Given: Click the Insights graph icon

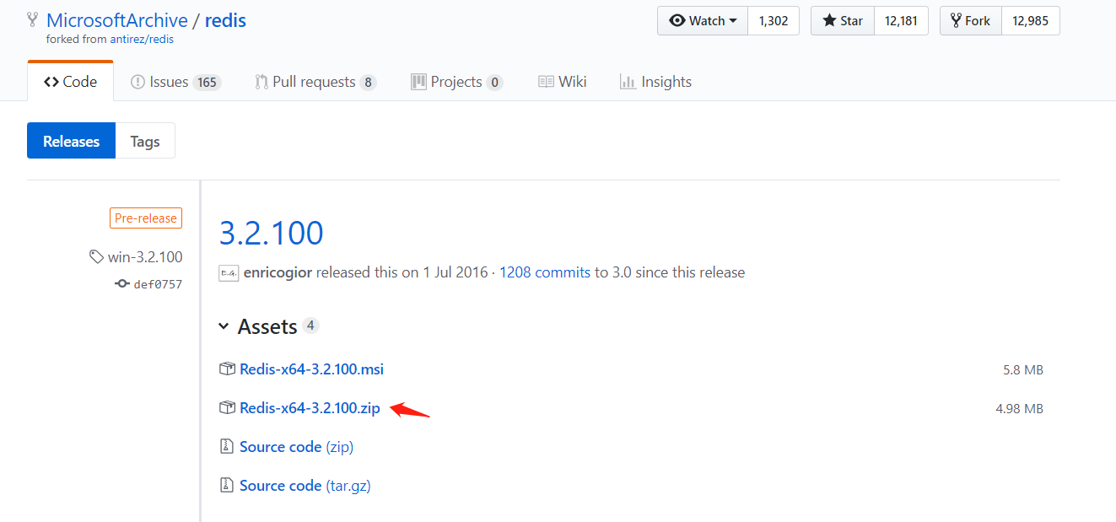Looking at the screenshot, I should coord(627,82).
